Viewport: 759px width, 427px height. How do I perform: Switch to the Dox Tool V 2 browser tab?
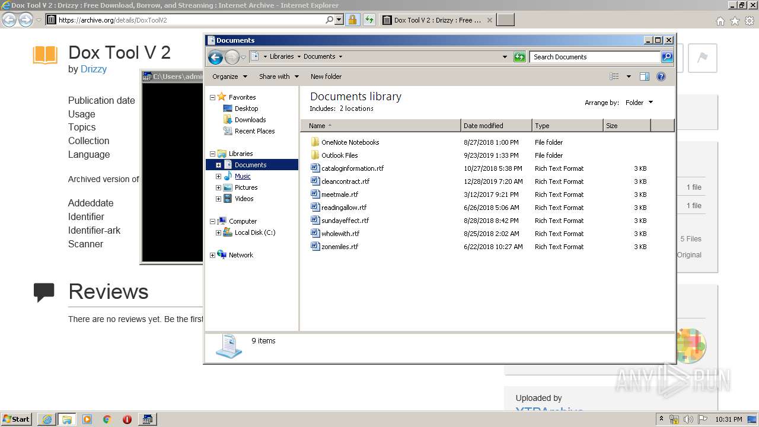437,20
